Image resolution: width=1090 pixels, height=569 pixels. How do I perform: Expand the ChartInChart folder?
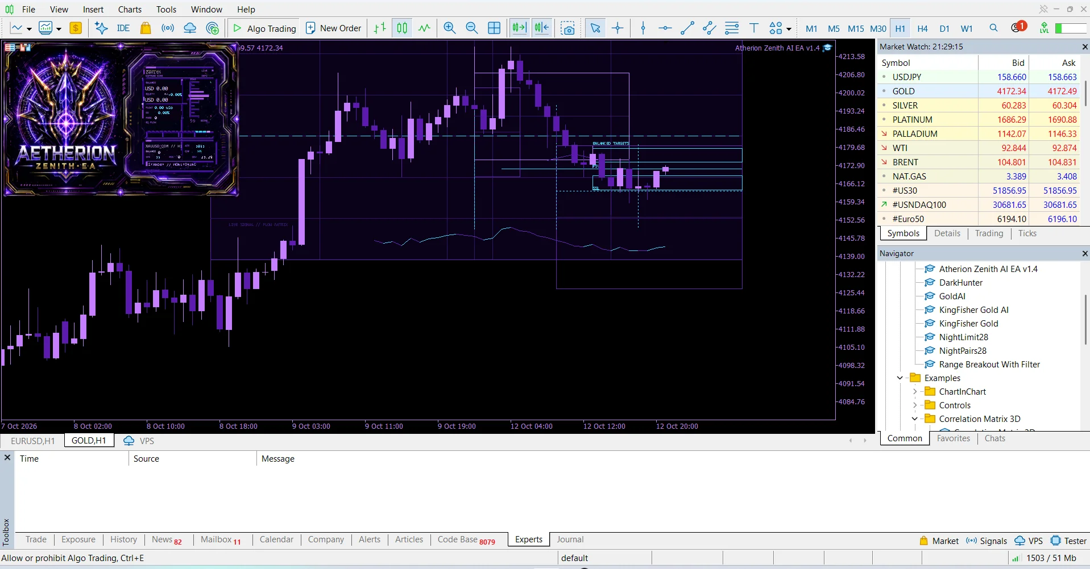914,391
